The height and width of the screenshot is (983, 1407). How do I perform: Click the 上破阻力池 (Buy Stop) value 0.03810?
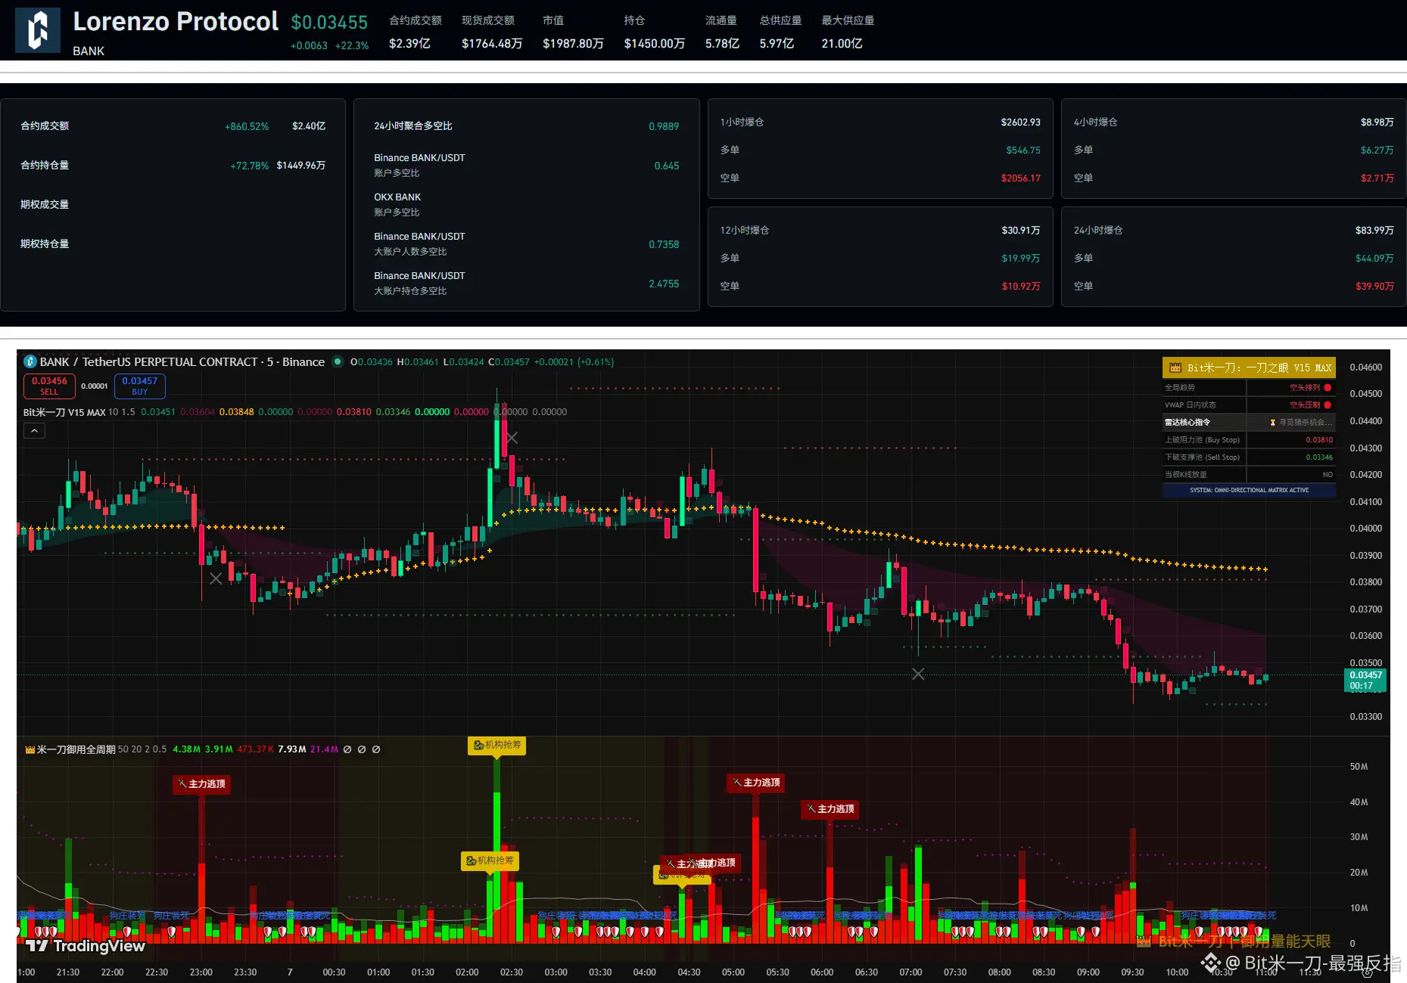1319,440
